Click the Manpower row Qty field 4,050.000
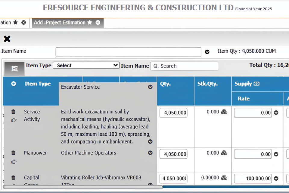This screenshot has height=193, width=289. pyautogui.click(x=173, y=154)
